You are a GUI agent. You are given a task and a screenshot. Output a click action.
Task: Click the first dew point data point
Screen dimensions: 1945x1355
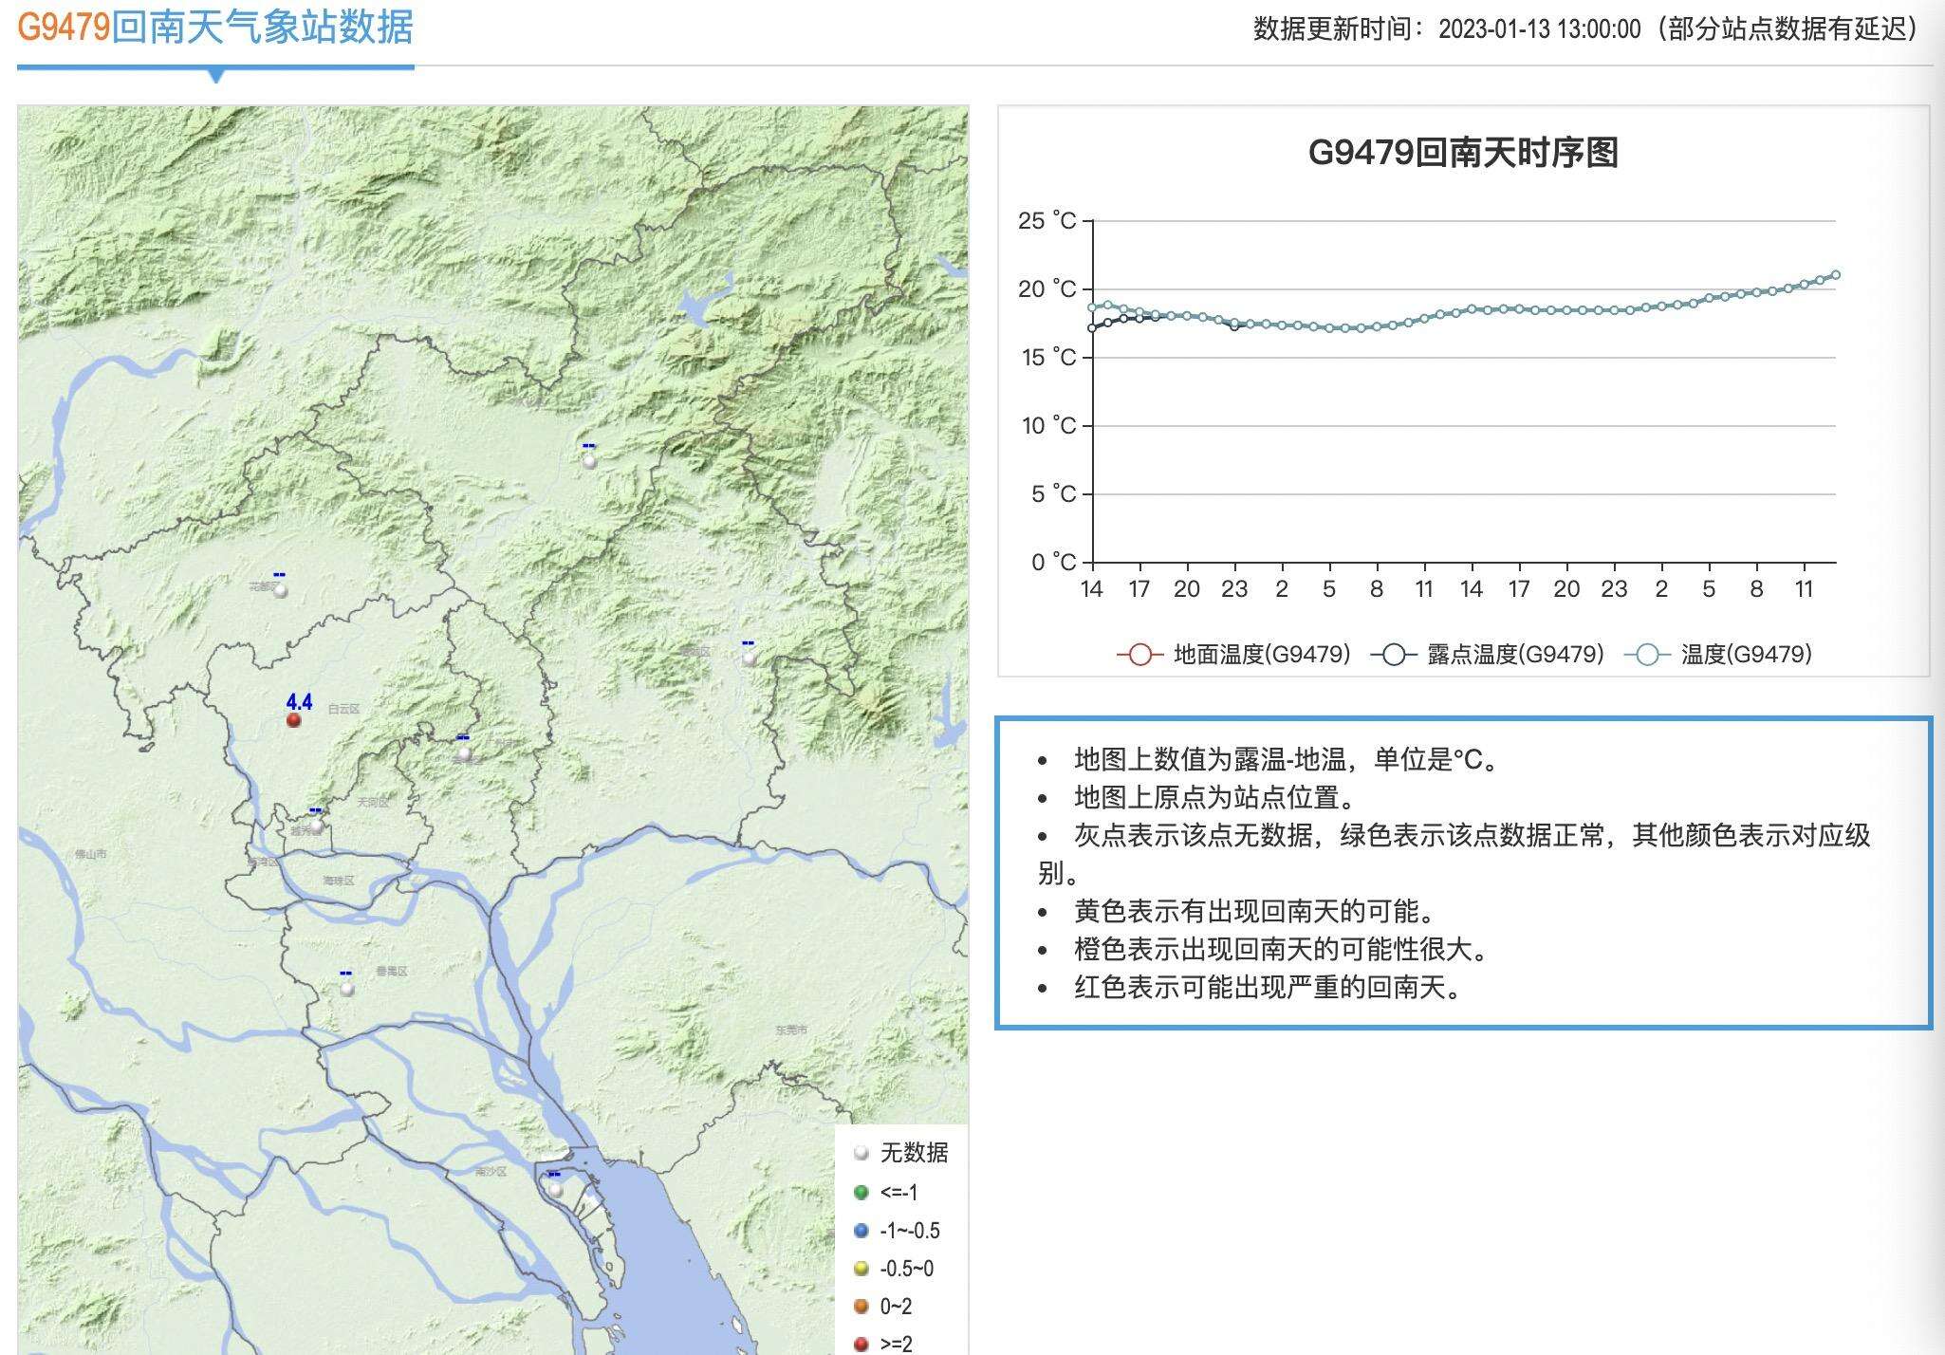(x=1092, y=328)
